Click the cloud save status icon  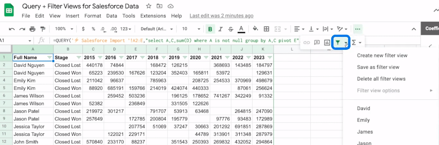pos(170,6)
